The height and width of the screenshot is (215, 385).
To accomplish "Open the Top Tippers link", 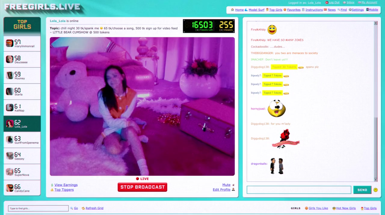I will (64, 190).
